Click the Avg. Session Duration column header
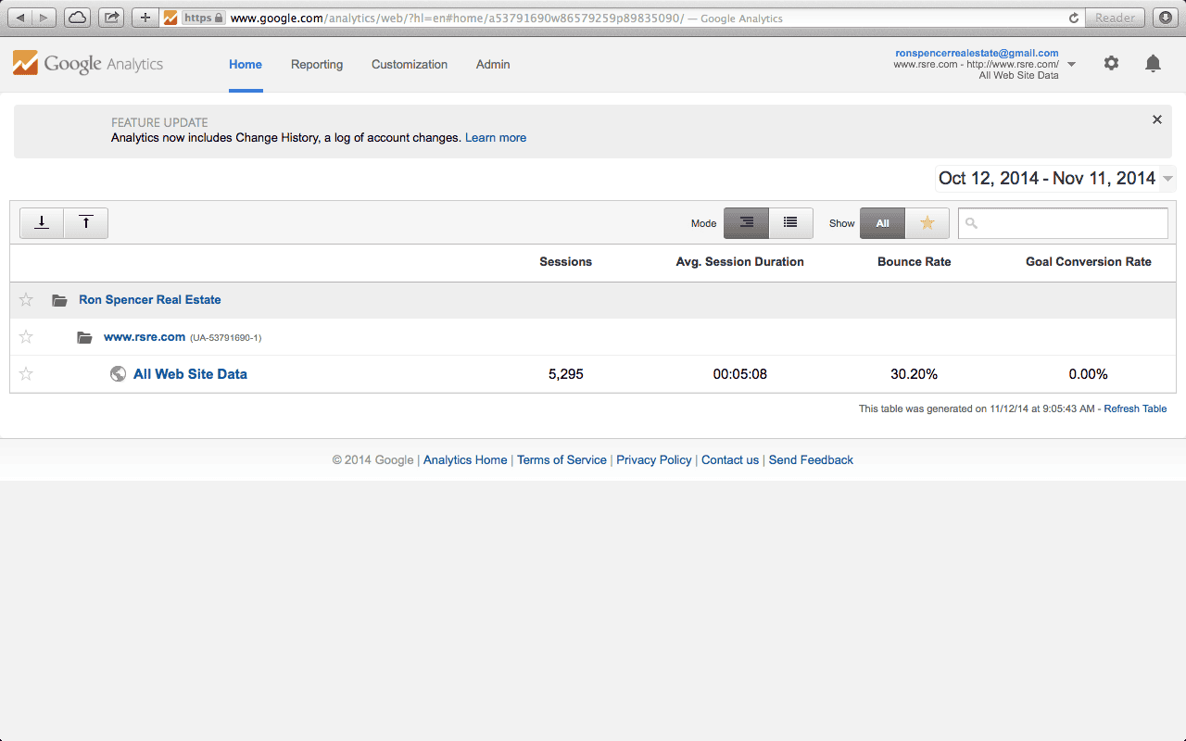Screen dimensions: 1186x741 click(740, 262)
